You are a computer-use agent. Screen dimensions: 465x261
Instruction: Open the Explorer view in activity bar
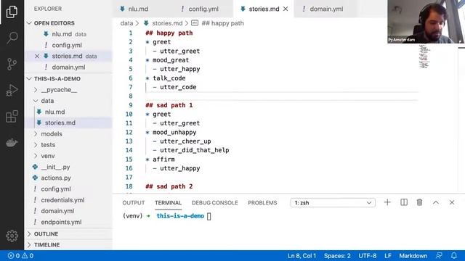pos(12,12)
